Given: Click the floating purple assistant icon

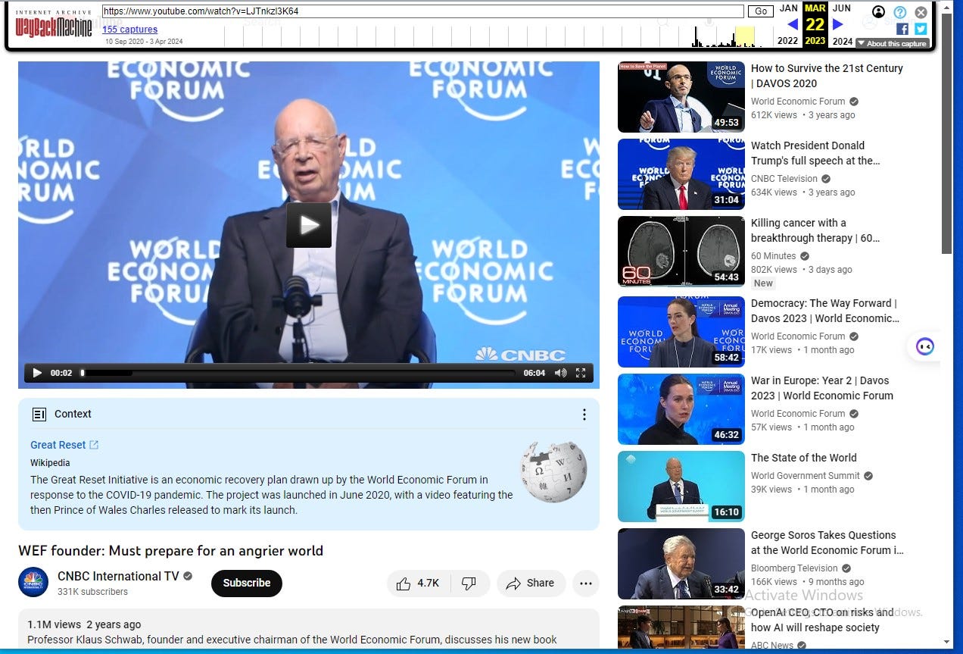Looking at the screenshot, I should (x=924, y=347).
